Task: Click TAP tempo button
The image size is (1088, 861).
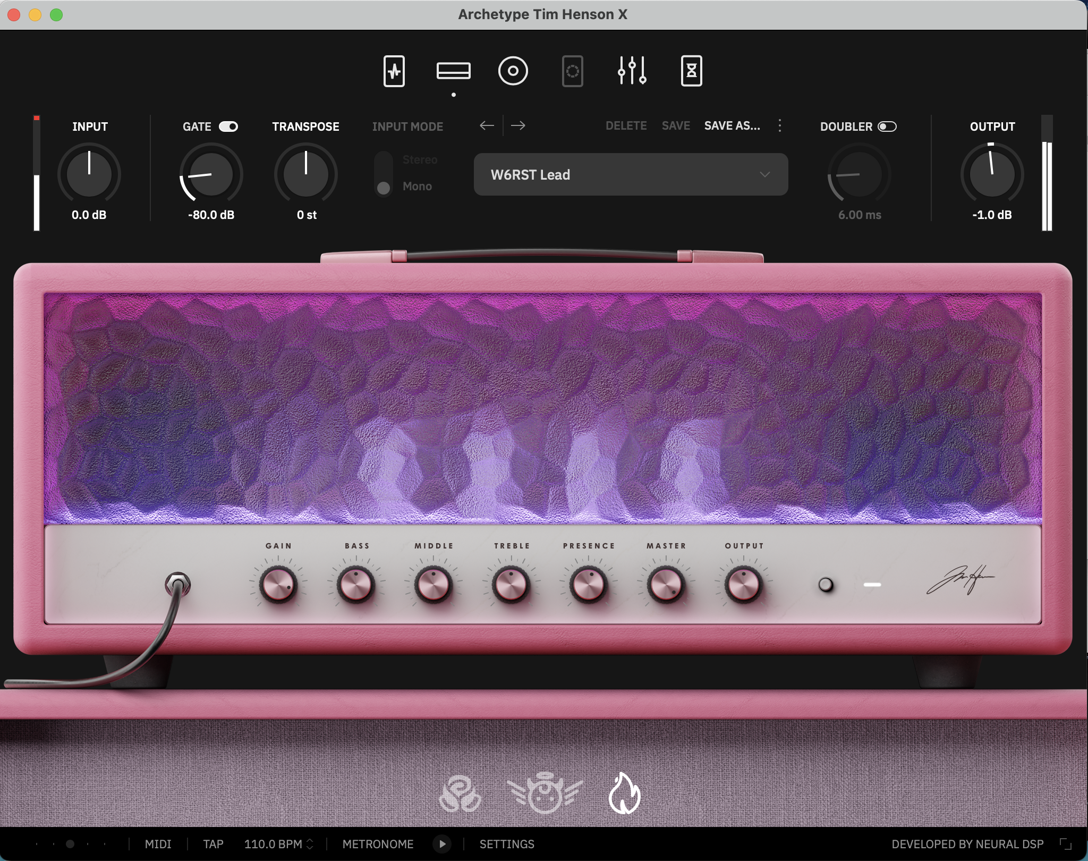Action: (213, 844)
